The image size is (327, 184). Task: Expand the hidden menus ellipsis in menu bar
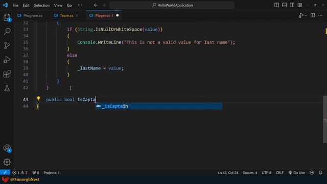80,5
